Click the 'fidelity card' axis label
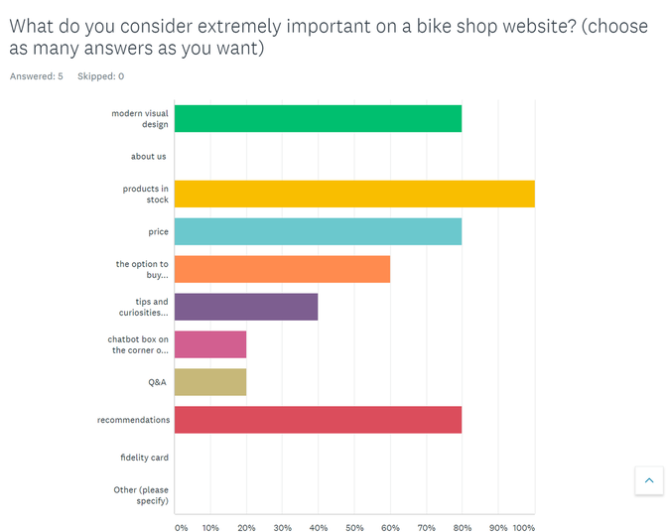This screenshot has width=667, height=532. pyautogui.click(x=144, y=458)
